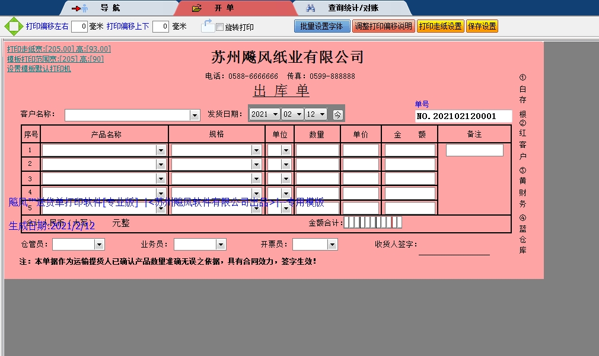Click the rotate print arrow icon
The height and width of the screenshot is (356, 599).
(207, 26)
